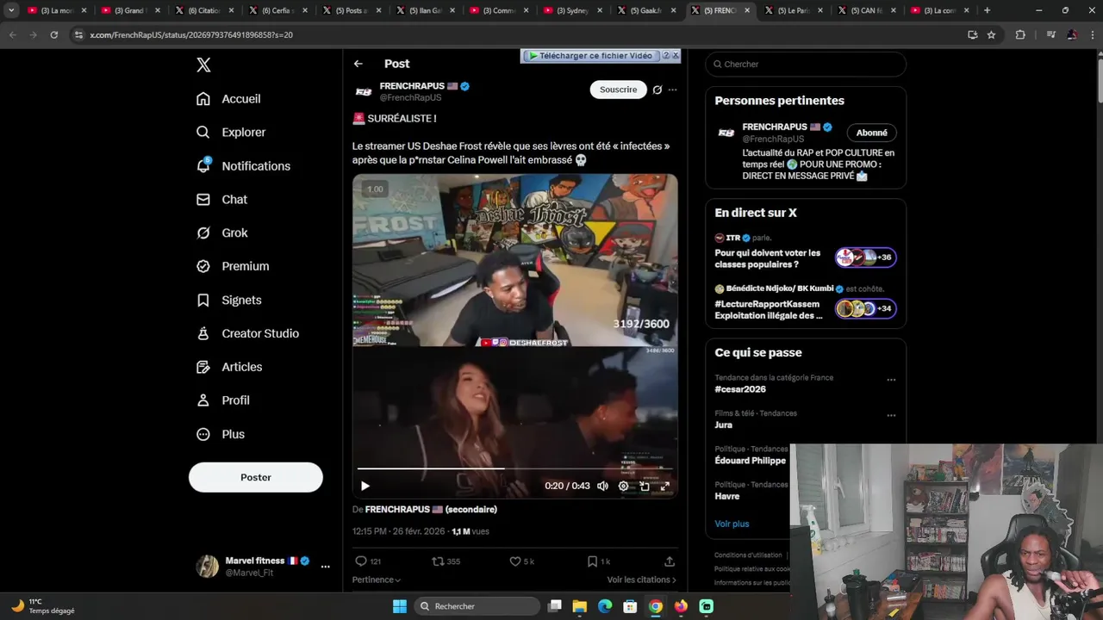The width and height of the screenshot is (1103, 620).
Task: Open Marvel fitness account options
Action: click(325, 567)
